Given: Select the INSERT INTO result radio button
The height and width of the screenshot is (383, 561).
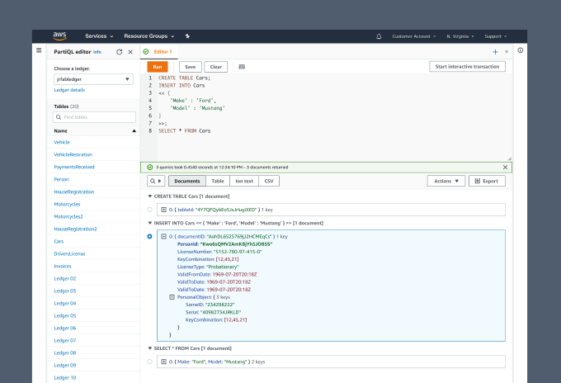Looking at the screenshot, I should 149,236.
